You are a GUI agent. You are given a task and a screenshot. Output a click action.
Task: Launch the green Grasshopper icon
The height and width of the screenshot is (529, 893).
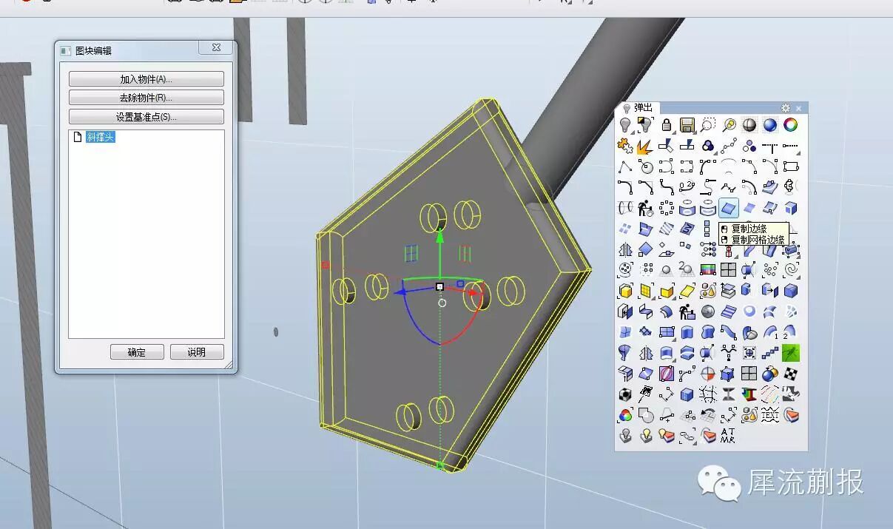click(790, 353)
